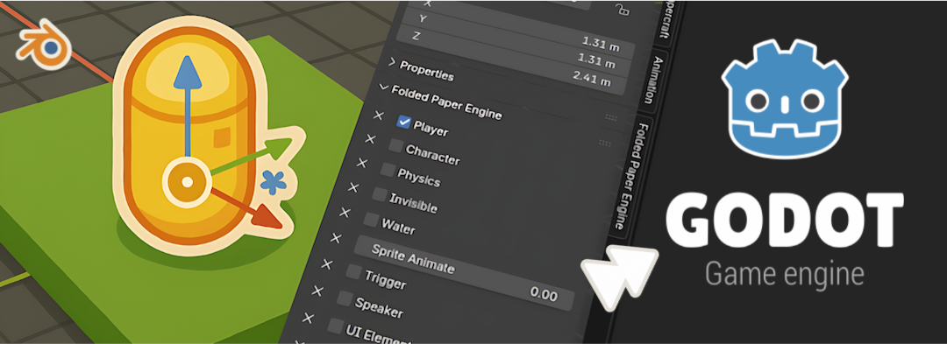Screen dimensions: 947x344
Task: Click the Sprite Animate 0.00 slider field
Action: click(464, 273)
